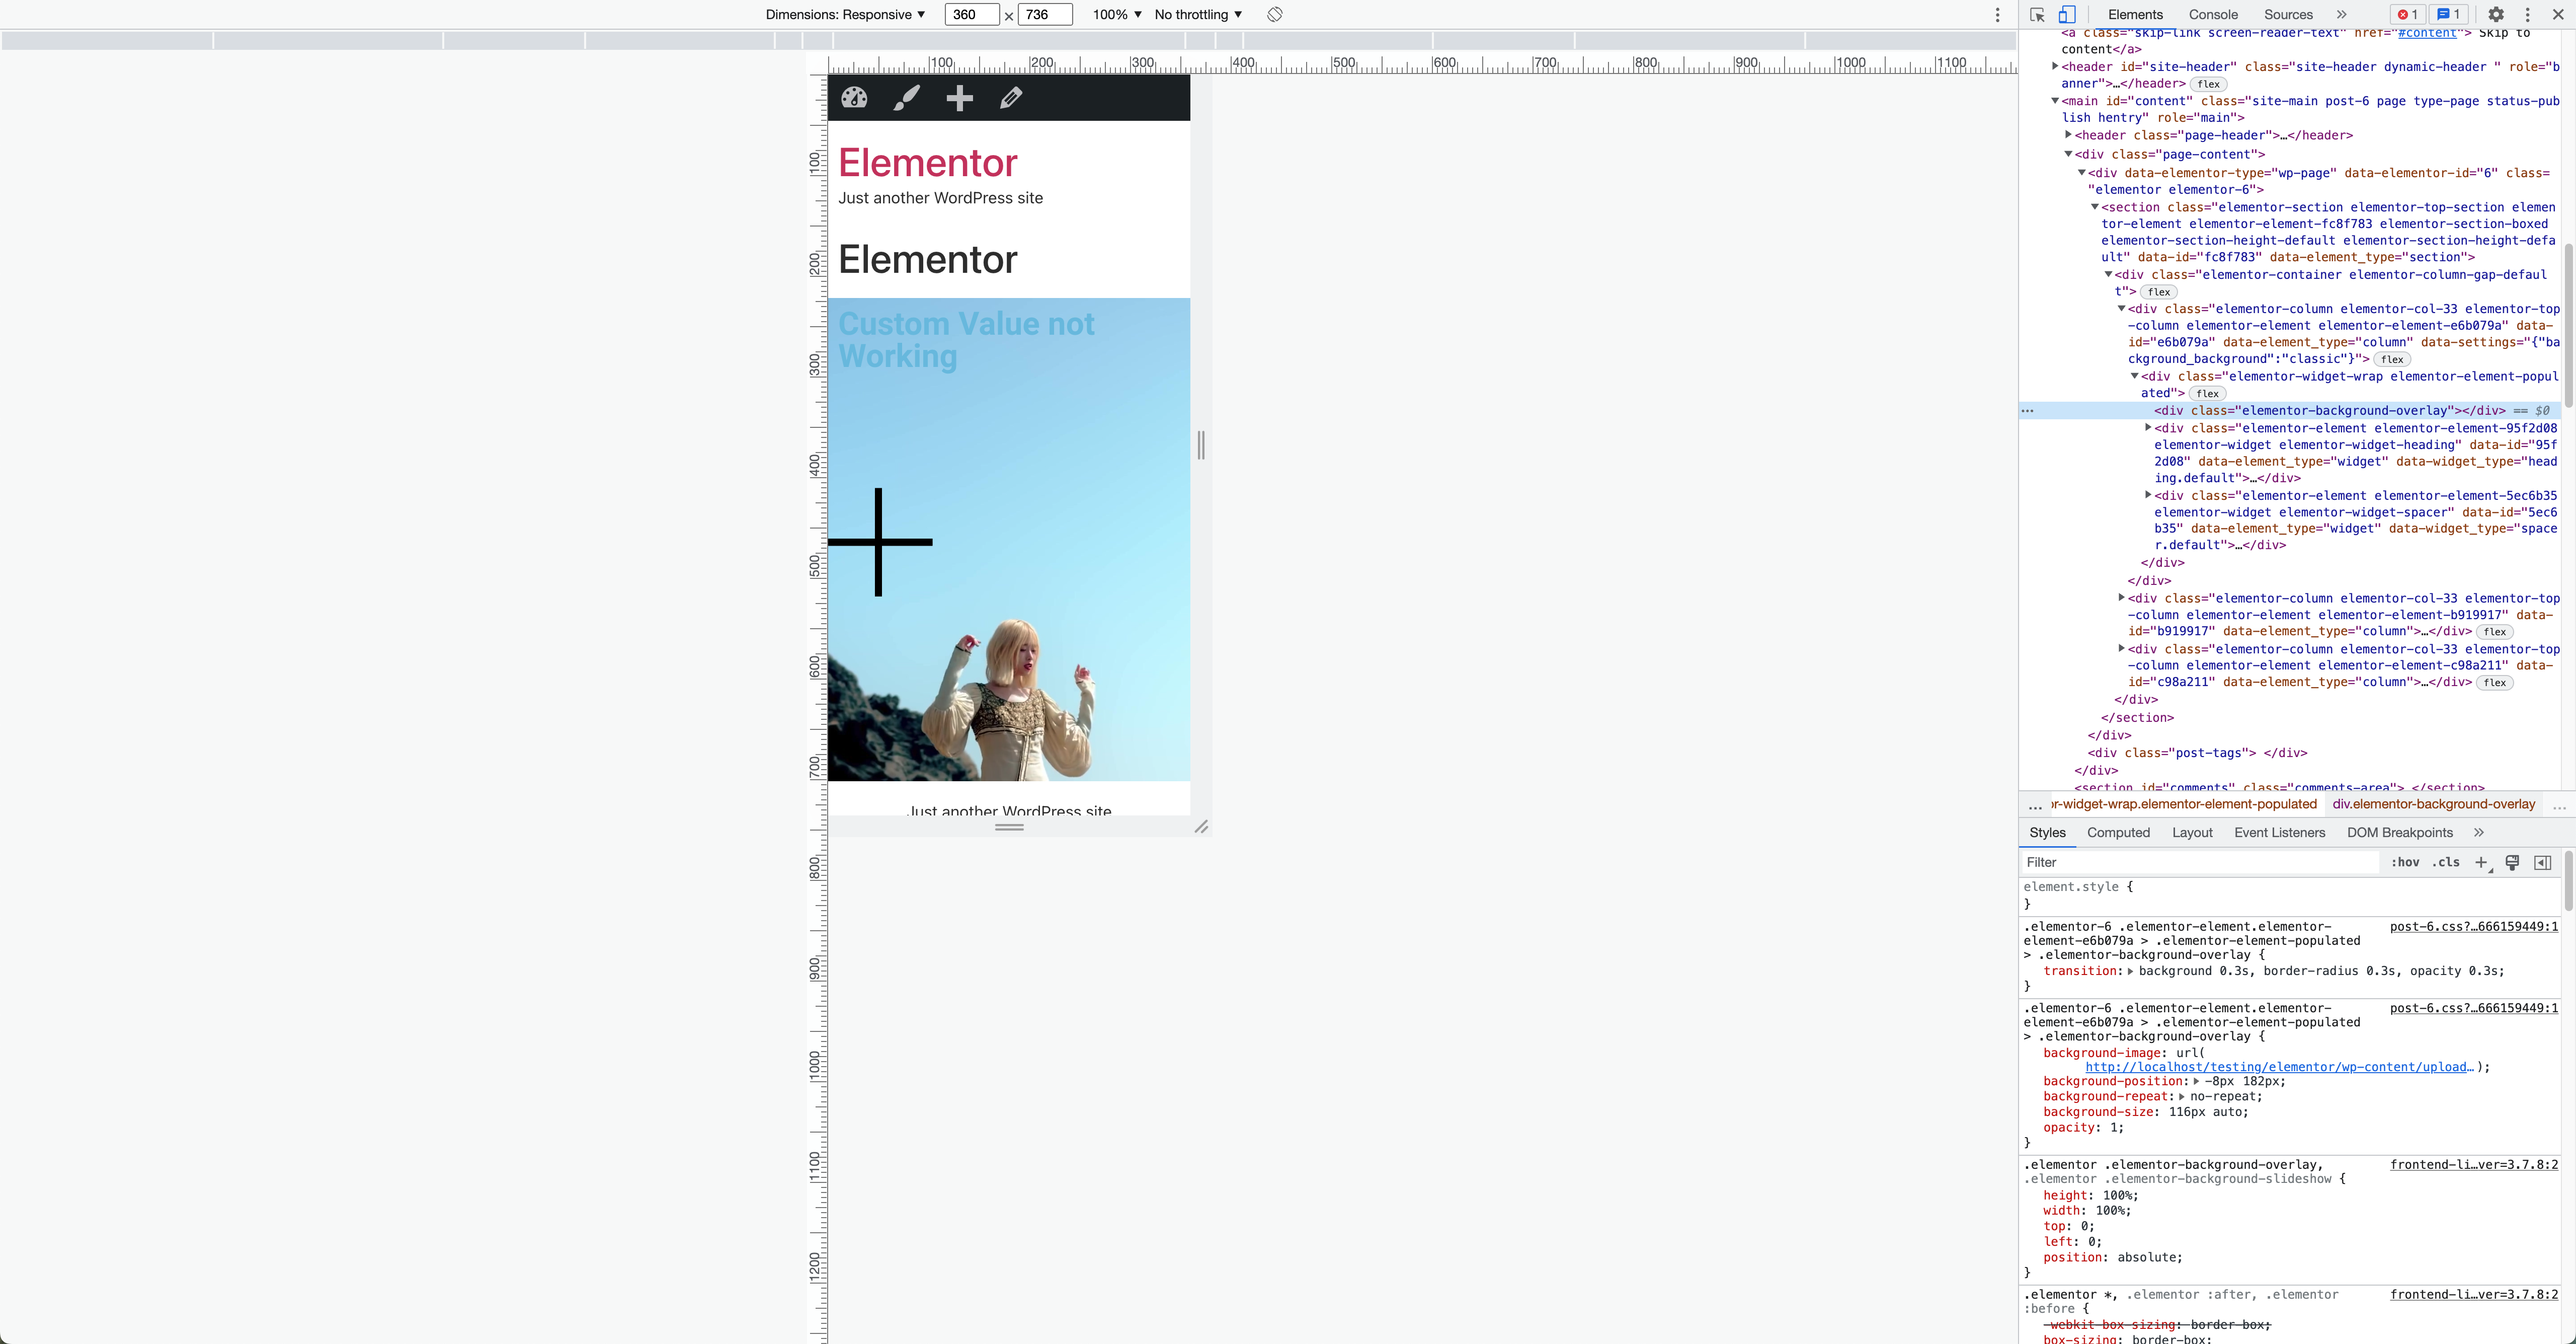Open the DOM Breakpoints tab

pos(2399,833)
